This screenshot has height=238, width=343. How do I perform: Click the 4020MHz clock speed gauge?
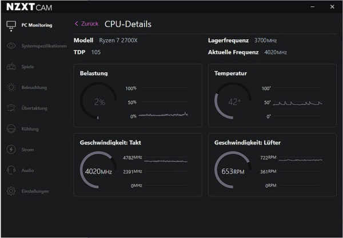(x=98, y=170)
